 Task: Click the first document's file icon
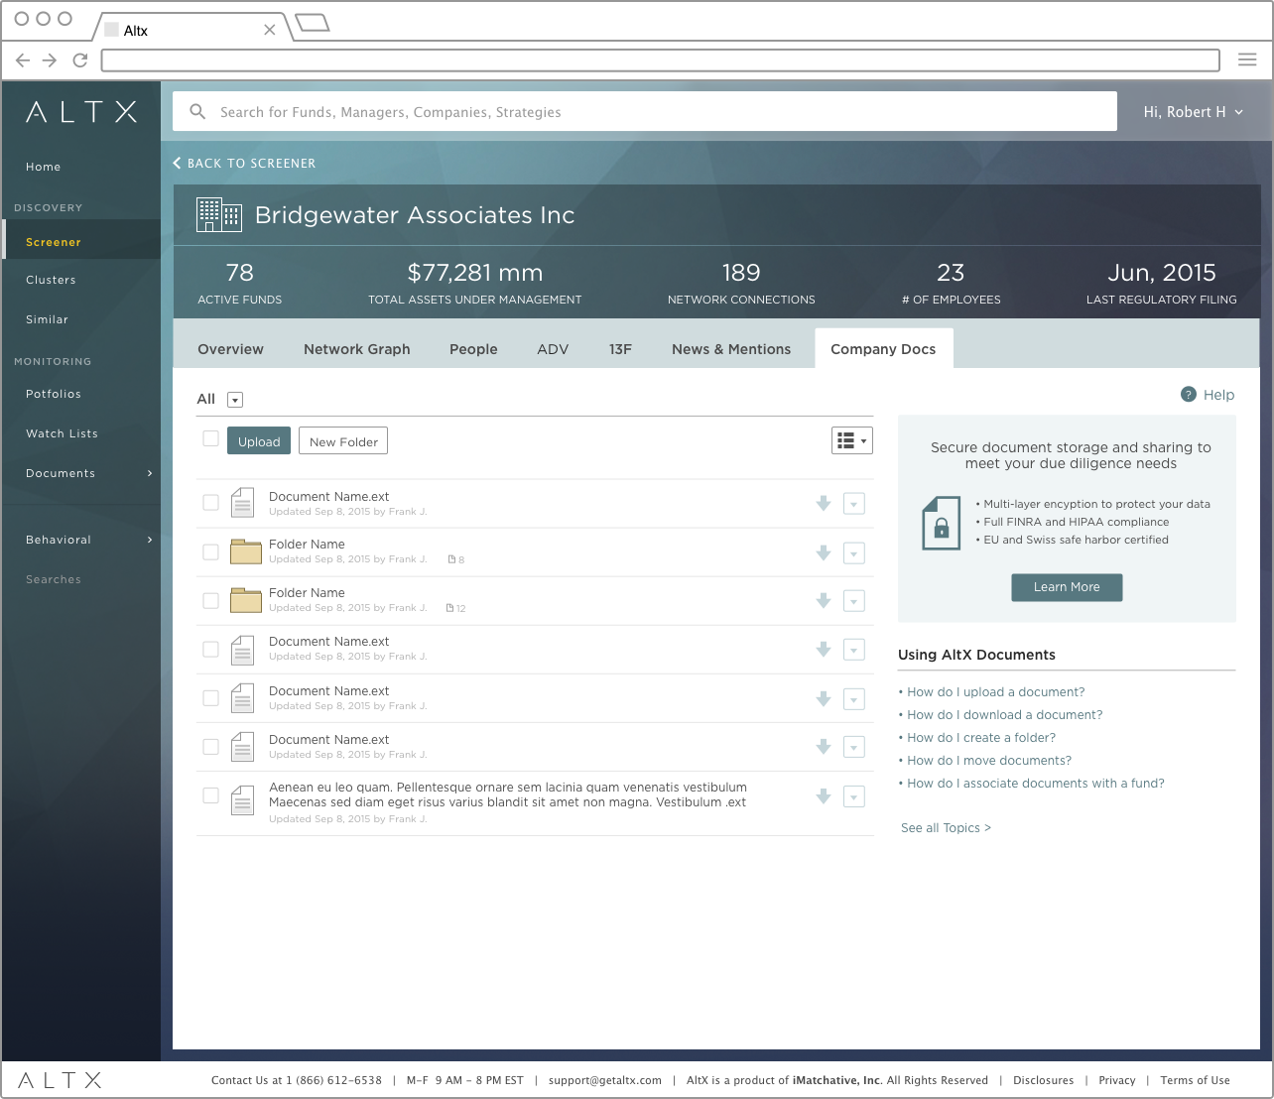click(x=242, y=503)
